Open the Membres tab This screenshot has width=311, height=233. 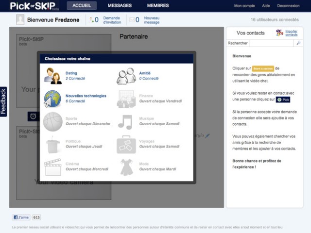(158, 5)
